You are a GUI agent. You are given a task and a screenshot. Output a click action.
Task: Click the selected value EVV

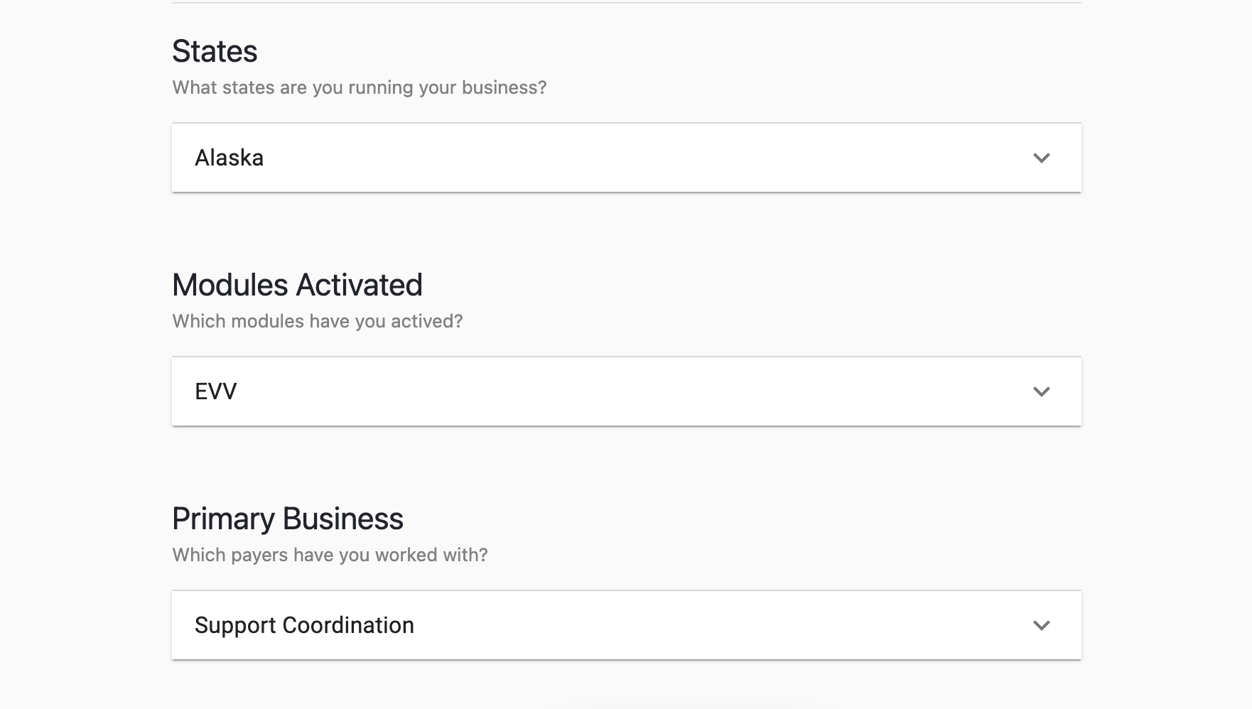pos(215,391)
